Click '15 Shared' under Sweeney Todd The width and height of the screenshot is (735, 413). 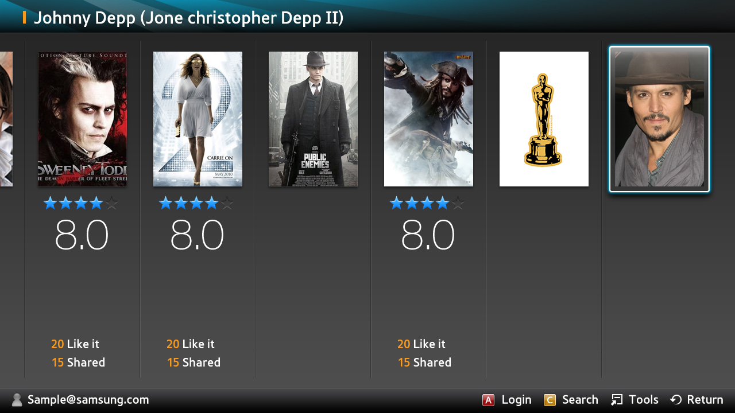coord(79,363)
